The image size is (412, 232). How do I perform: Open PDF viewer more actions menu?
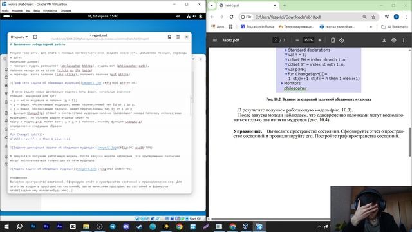click(404, 40)
